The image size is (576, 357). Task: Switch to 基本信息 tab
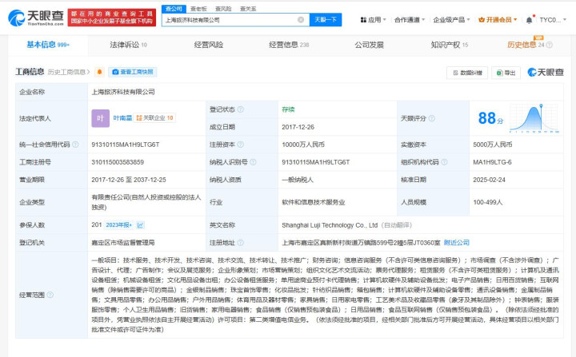coord(48,45)
